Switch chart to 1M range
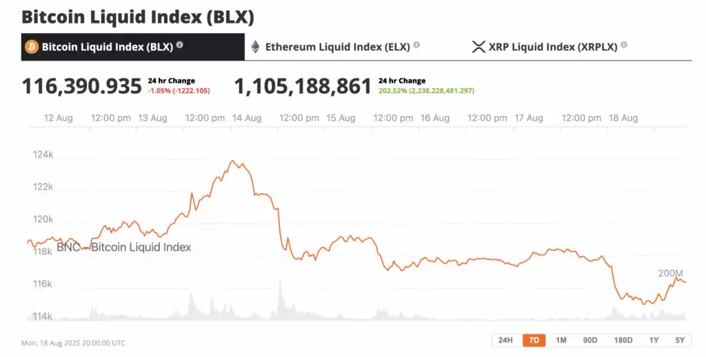Image resolution: width=706 pixels, height=357 pixels. (x=561, y=340)
